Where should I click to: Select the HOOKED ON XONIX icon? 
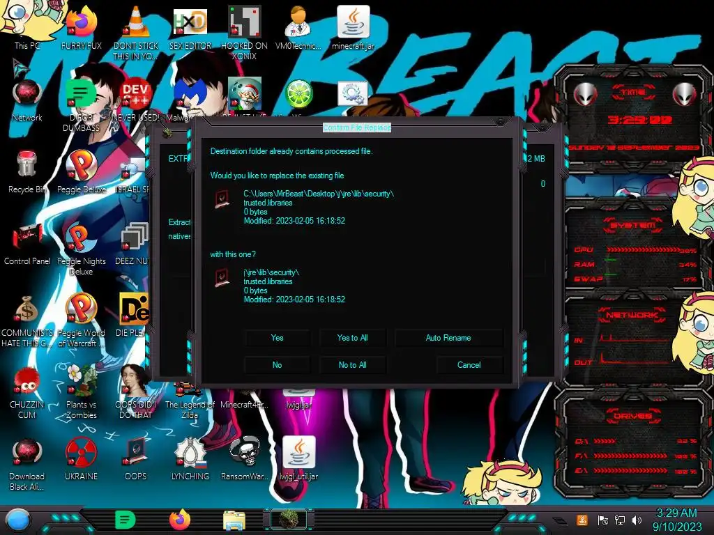(245, 32)
